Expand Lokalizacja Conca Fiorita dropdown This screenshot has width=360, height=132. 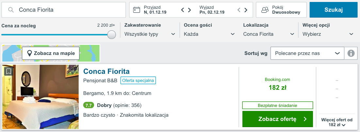click(269, 34)
